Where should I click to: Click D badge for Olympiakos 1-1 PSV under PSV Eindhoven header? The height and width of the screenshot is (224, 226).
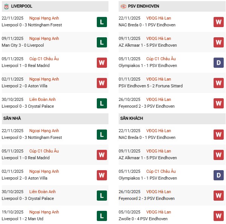218,62
